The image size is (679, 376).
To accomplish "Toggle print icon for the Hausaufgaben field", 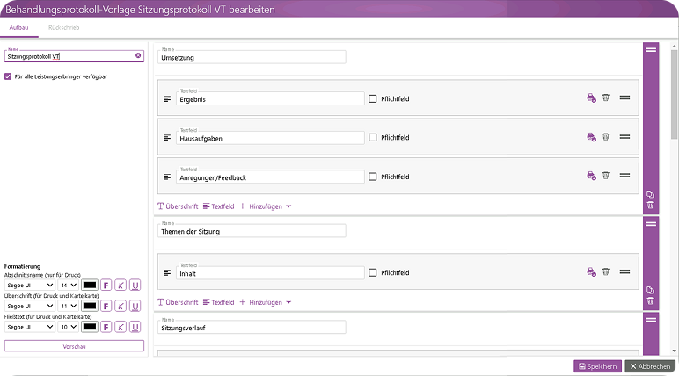I will pos(592,138).
